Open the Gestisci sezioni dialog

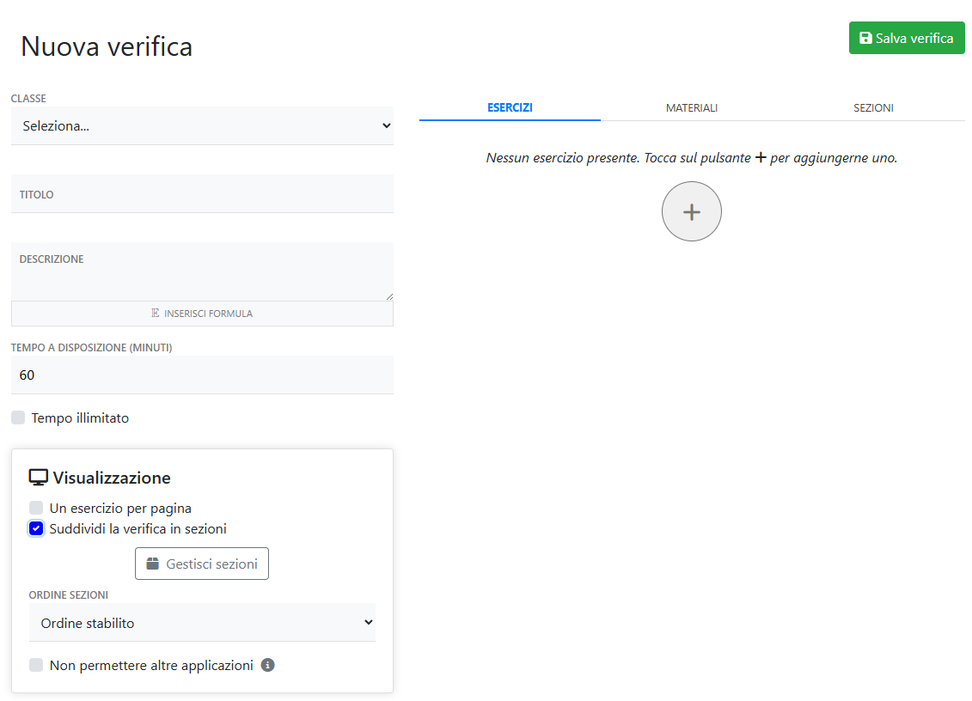click(201, 564)
